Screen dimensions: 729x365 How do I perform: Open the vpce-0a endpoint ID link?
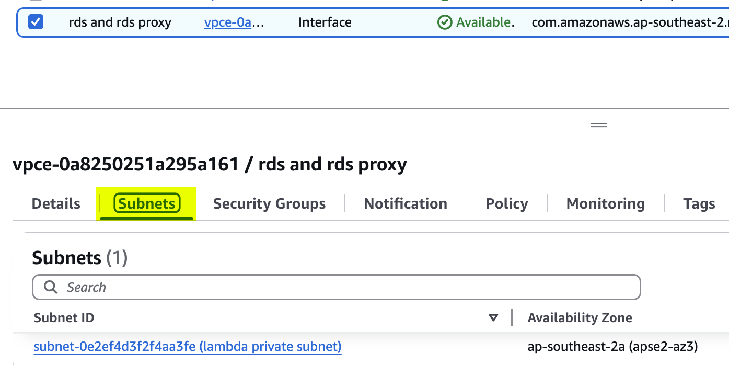point(234,22)
